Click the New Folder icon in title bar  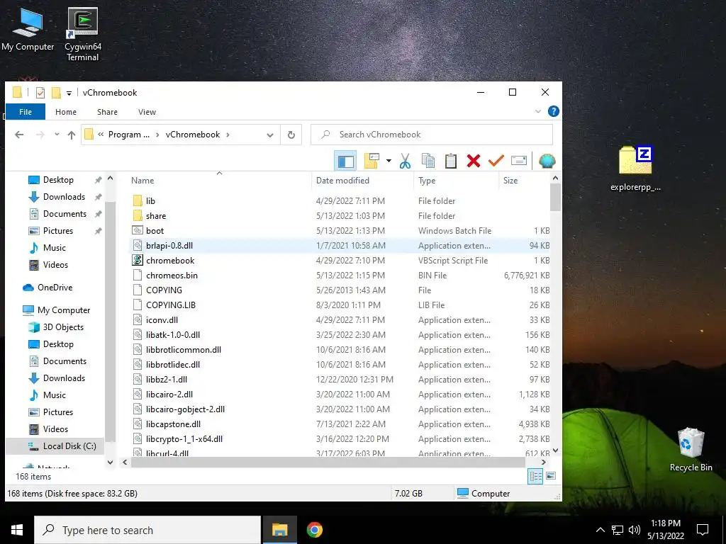(x=56, y=93)
